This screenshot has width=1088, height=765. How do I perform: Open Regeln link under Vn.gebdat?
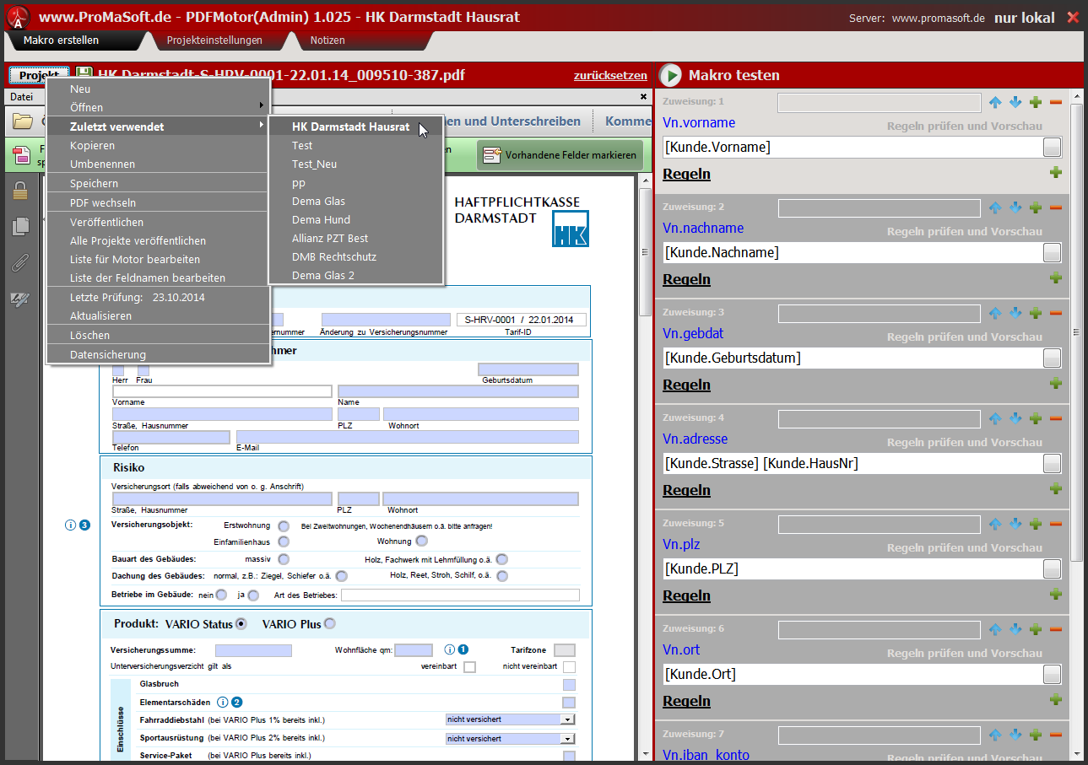[686, 385]
